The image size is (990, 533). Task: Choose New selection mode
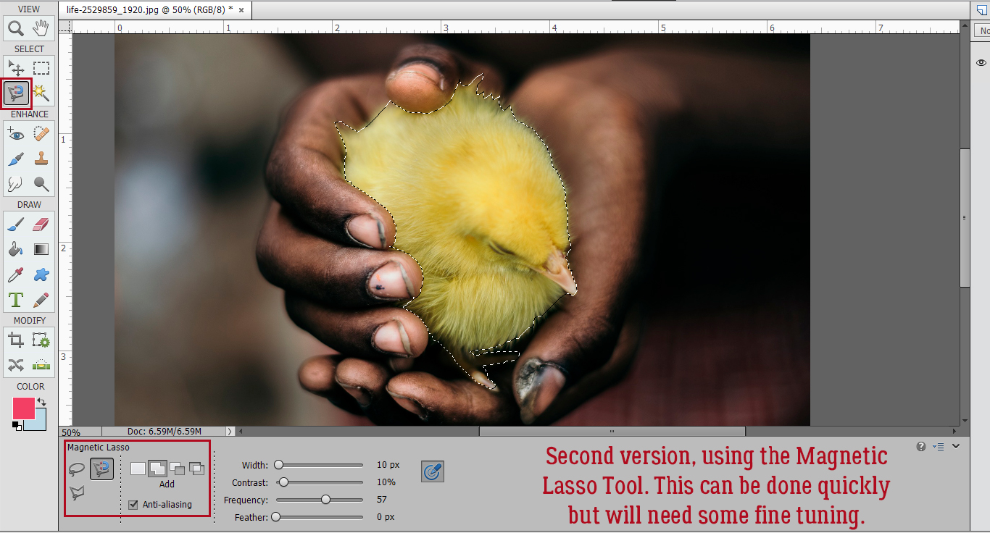coord(138,469)
